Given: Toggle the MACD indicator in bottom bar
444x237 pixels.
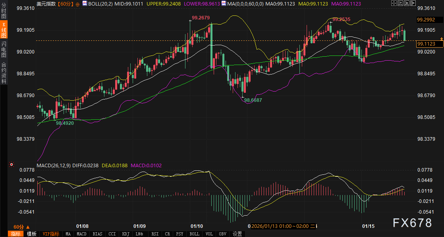Looking at the screenshot, I should point(81,234).
